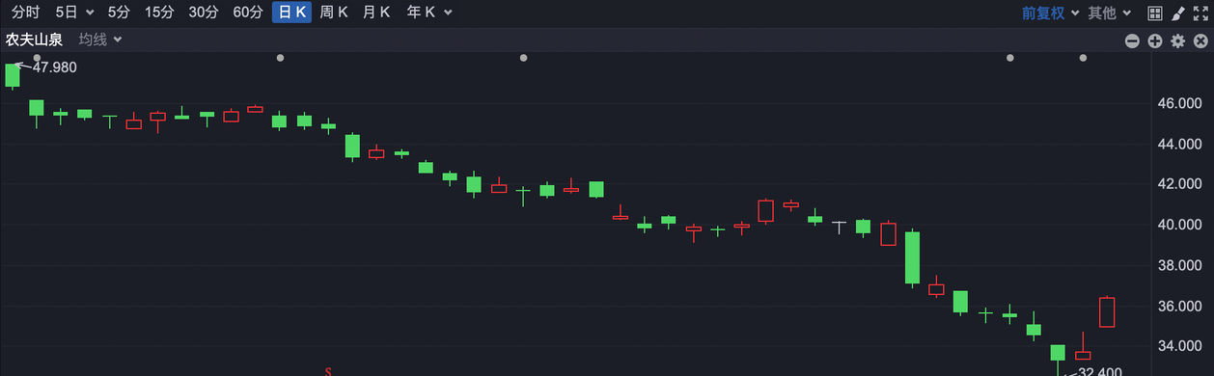Click the 34.000 price axis label
The width and height of the screenshot is (1214, 376).
1179,346
